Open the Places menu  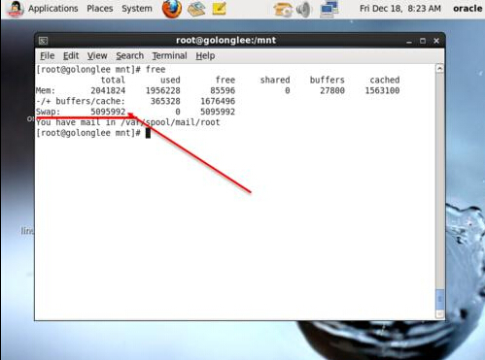coord(100,9)
